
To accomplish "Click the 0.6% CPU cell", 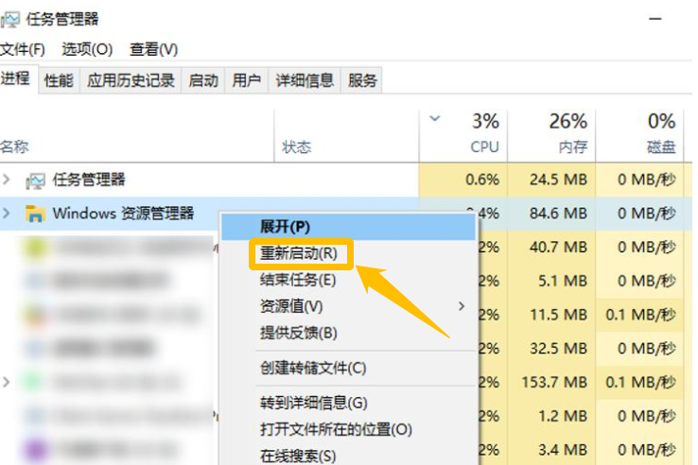I will coord(462,180).
